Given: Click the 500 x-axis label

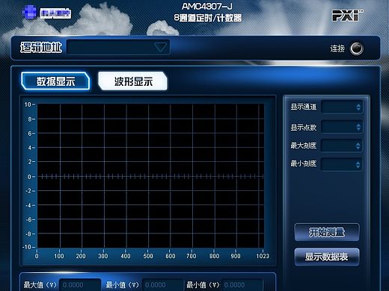Looking at the screenshot, I should [148, 256].
